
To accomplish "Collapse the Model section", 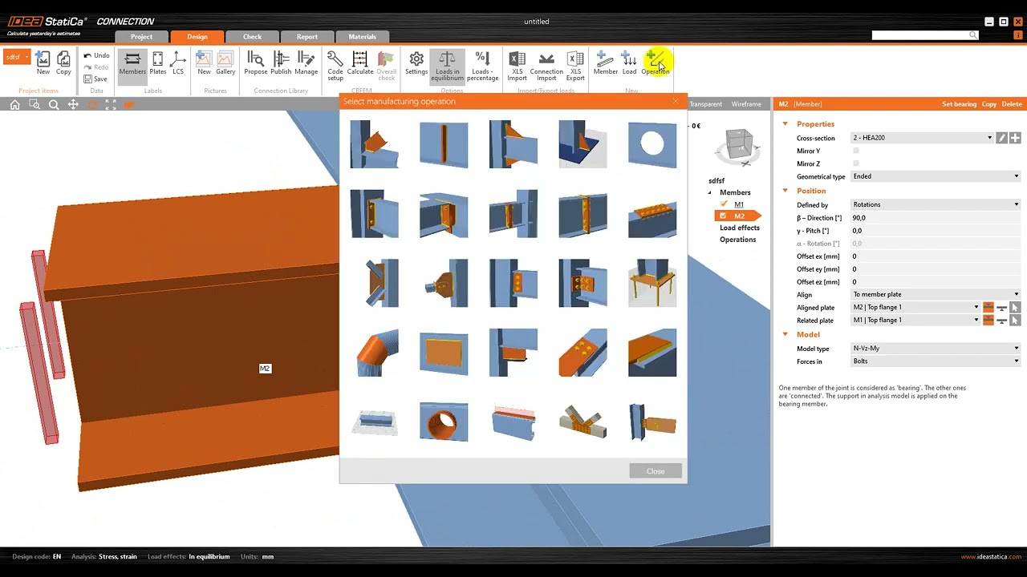I will pos(785,334).
